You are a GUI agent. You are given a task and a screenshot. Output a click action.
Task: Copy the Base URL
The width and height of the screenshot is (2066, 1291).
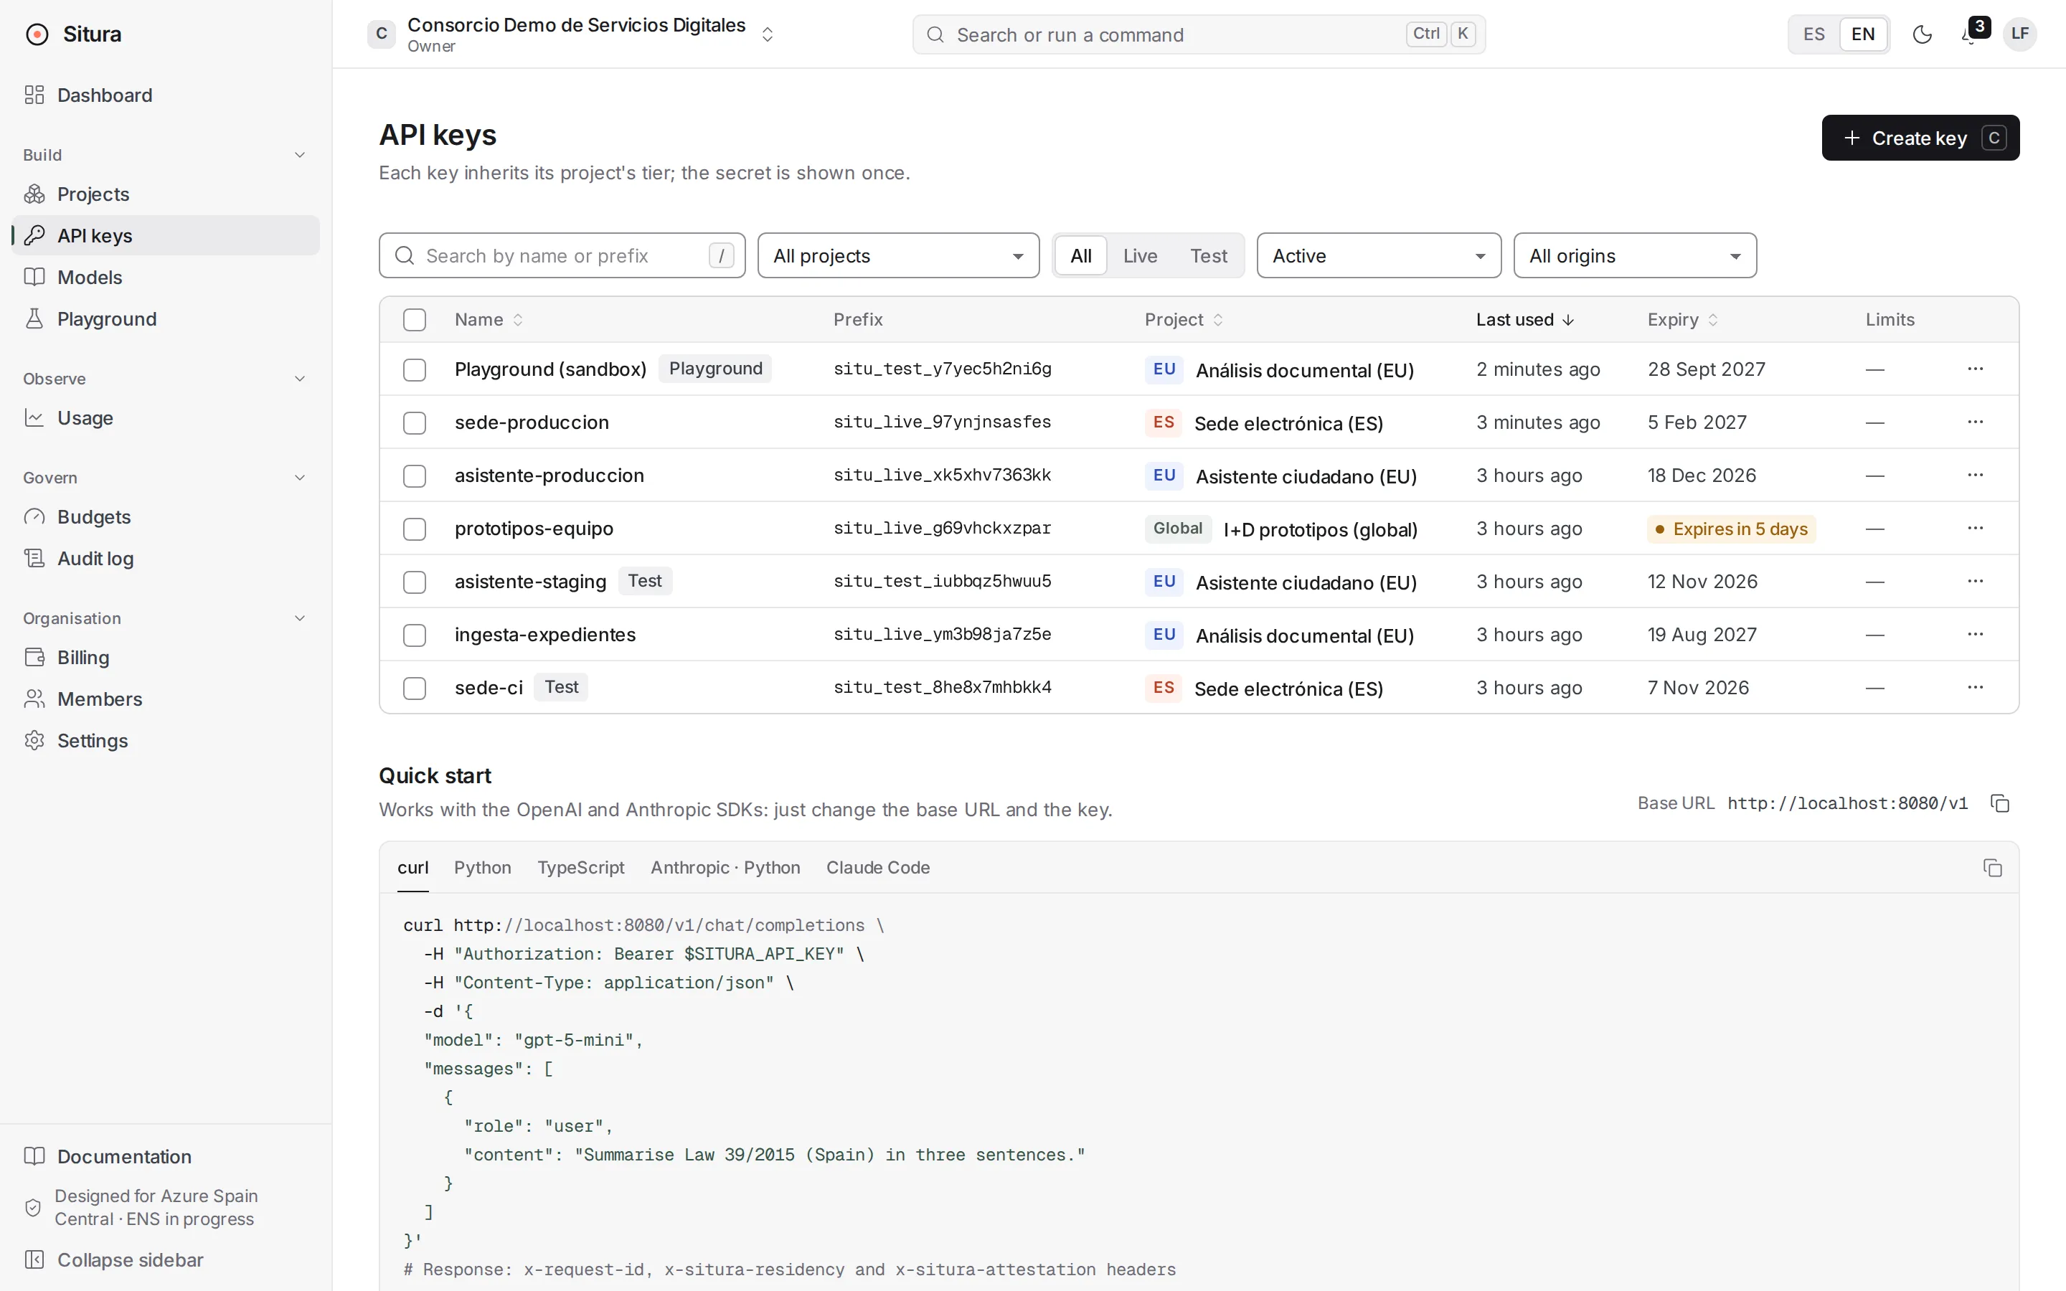coord(2000,803)
